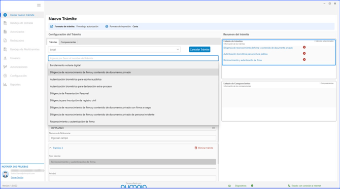
Task: Select Diligencia de reconocimiento de firma documento privado option
Action: click(x=133, y=72)
